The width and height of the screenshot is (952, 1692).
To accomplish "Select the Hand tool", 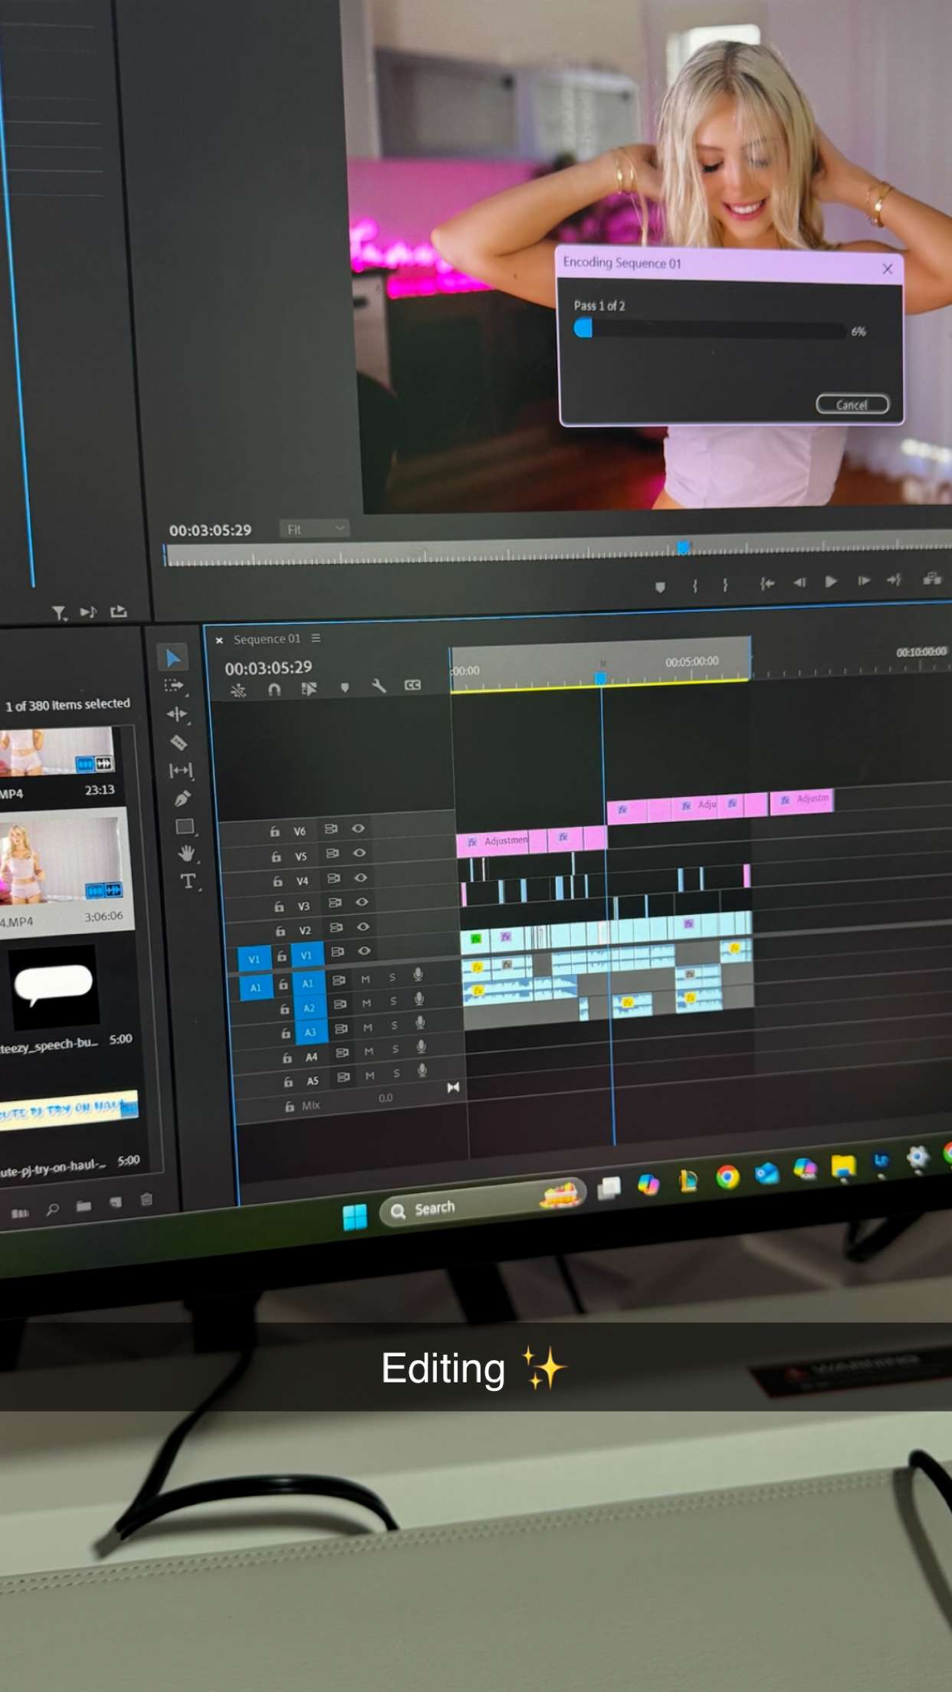I will pyautogui.click(x=185, y=854).
